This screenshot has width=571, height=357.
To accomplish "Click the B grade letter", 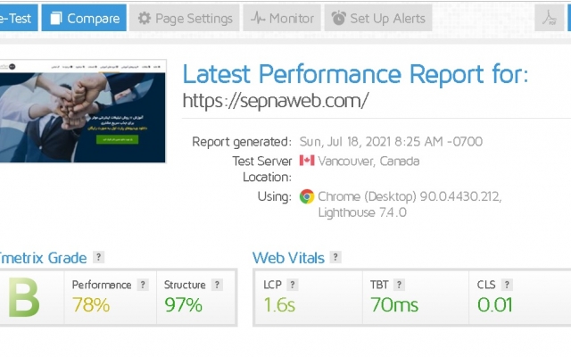I will pos(23,297).
